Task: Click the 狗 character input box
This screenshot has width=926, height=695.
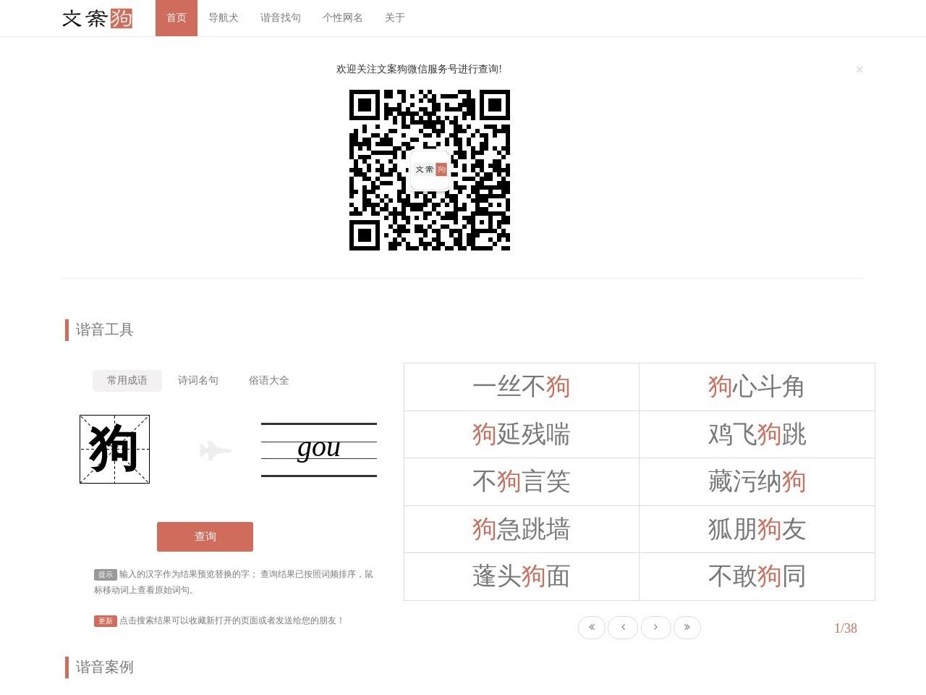Action: (x=114, y=449)
